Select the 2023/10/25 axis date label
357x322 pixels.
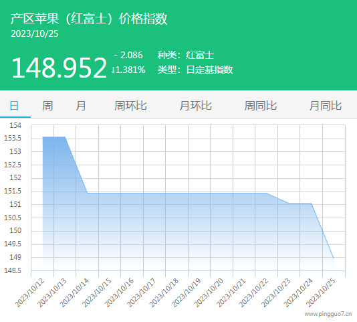[x=321, y=293]
